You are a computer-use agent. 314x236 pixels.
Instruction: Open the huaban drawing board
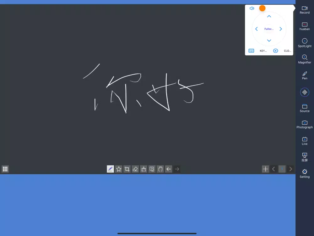pos(304,26)
